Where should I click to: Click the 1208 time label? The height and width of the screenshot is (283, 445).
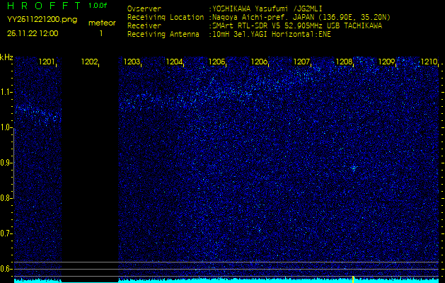[x=344, y=62]
